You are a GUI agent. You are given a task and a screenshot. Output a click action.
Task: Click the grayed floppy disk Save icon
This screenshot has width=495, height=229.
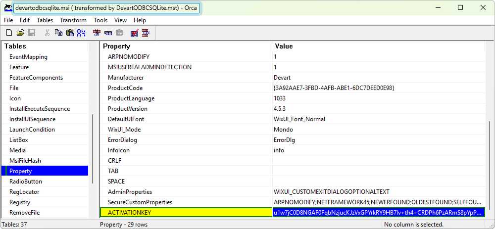pos(32,33)
